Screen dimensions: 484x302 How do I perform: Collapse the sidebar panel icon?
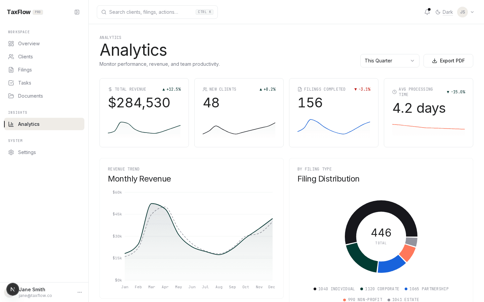(x=77, y=12)
